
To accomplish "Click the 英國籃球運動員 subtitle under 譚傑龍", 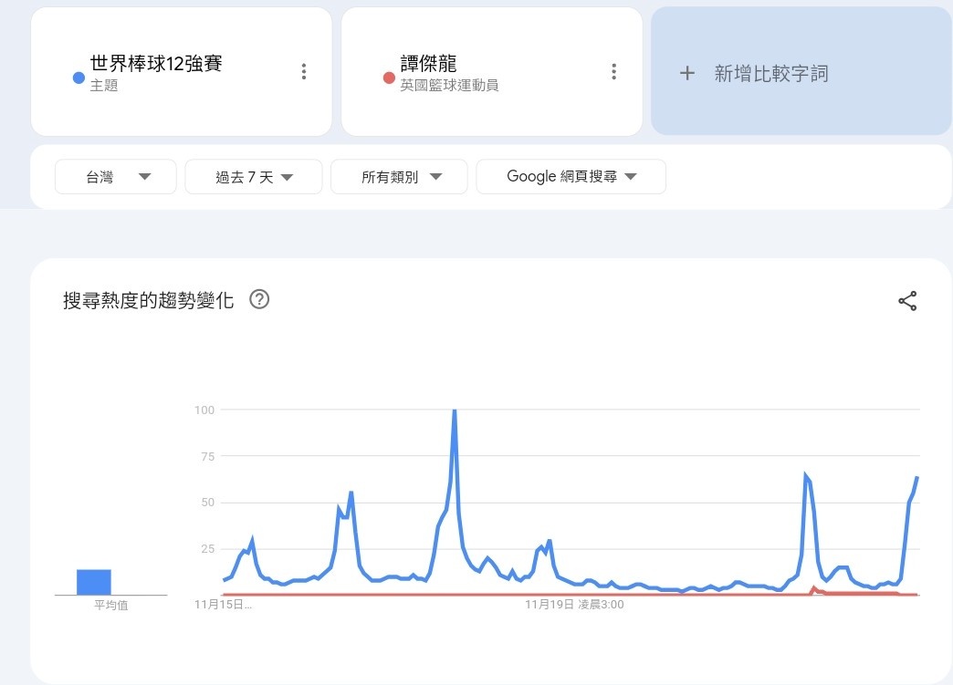I will tap(449, 86).
